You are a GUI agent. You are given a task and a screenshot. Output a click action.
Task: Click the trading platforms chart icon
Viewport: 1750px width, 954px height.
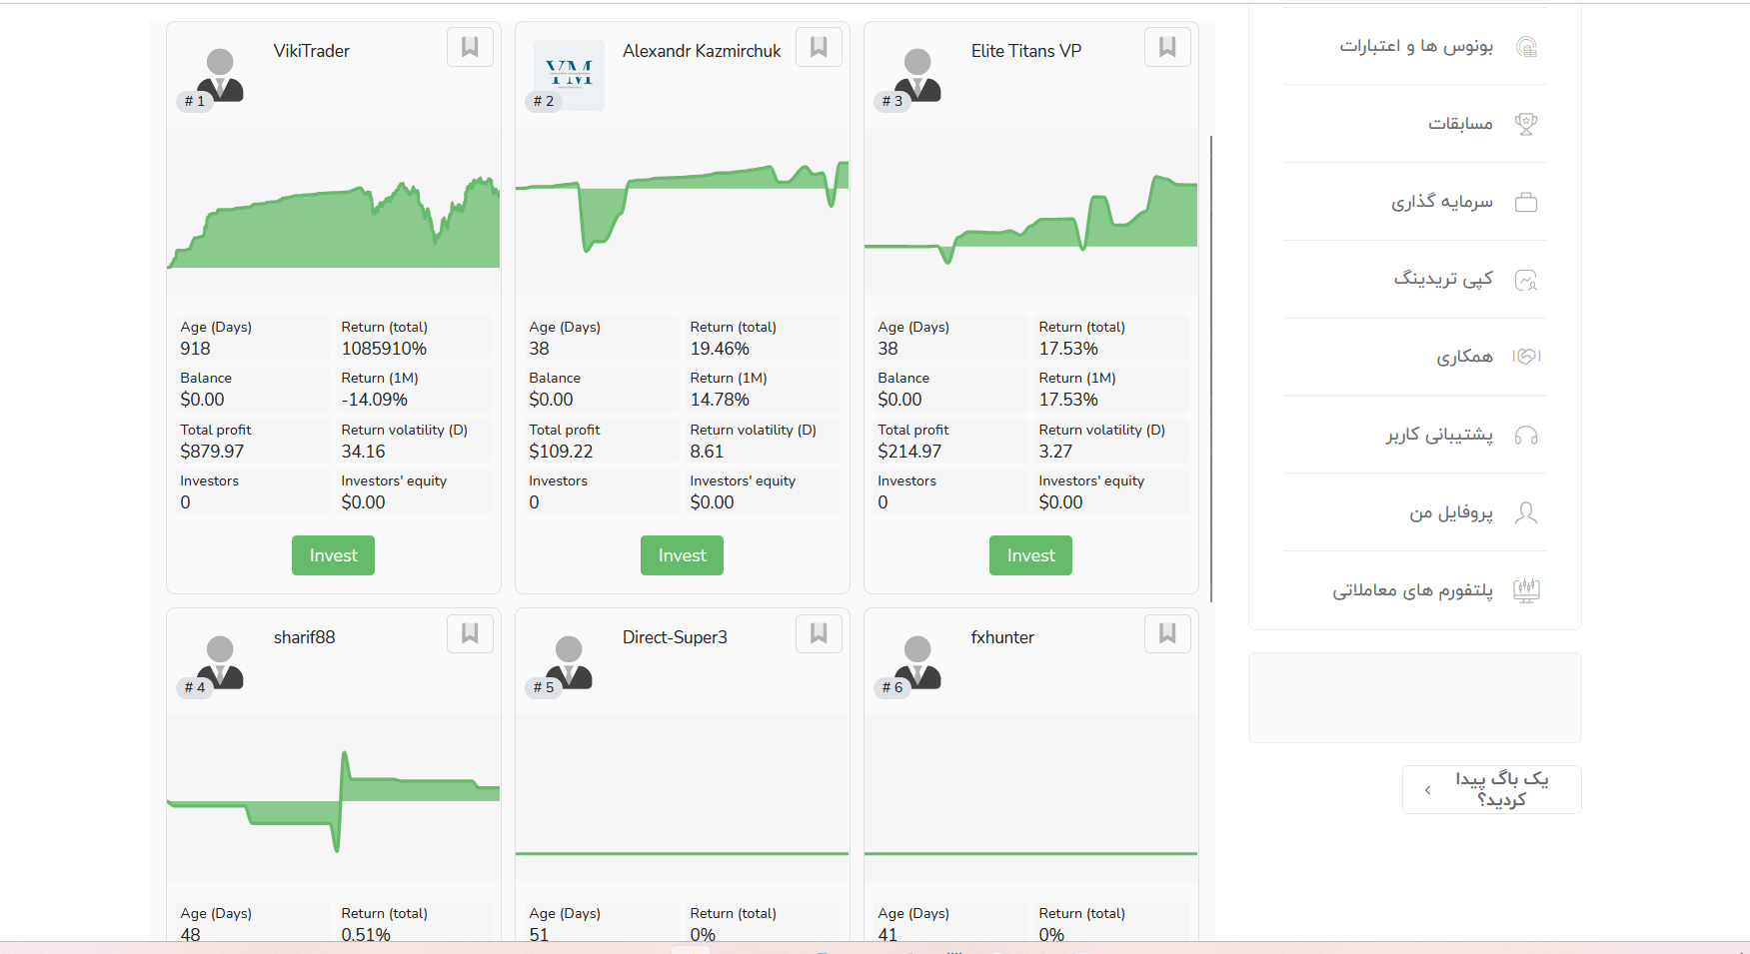click(x=1525, y=590)
